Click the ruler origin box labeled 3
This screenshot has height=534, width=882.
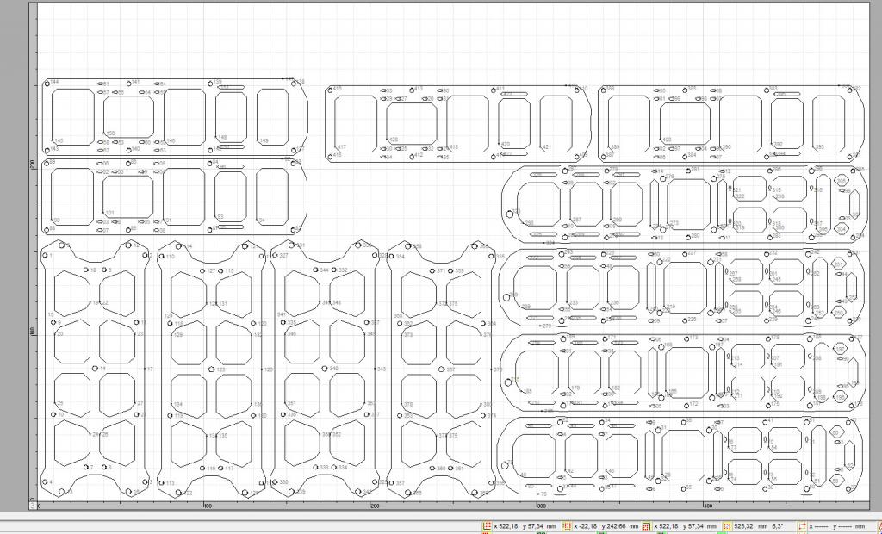pos(33,506)
